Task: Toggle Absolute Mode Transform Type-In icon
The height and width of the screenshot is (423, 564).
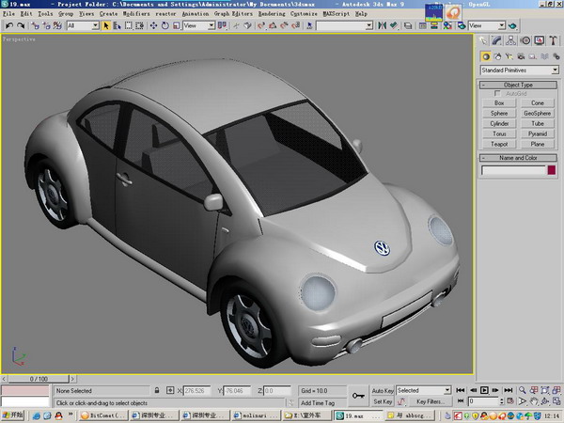Action: 170,390
